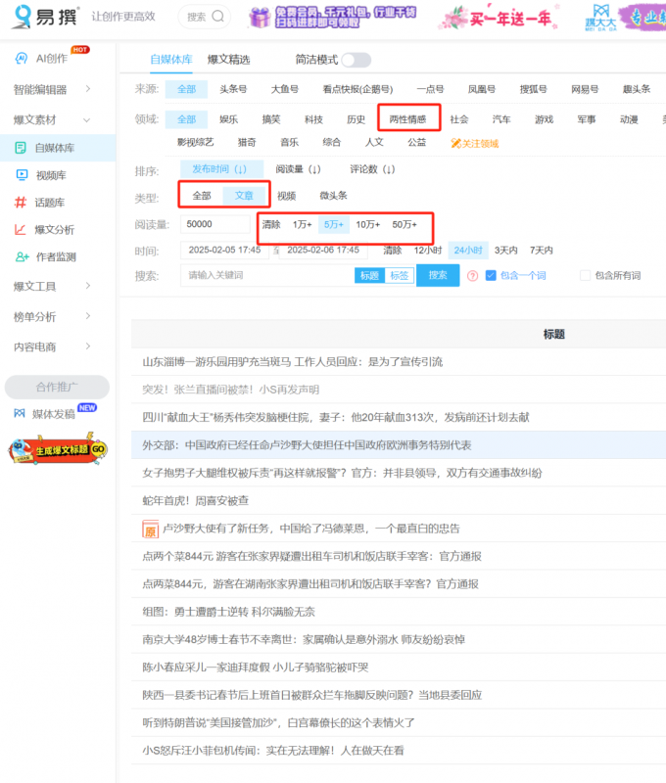Check the 包含所有词 checkbox
Screen dimensions: 666x783
[585, 275]
